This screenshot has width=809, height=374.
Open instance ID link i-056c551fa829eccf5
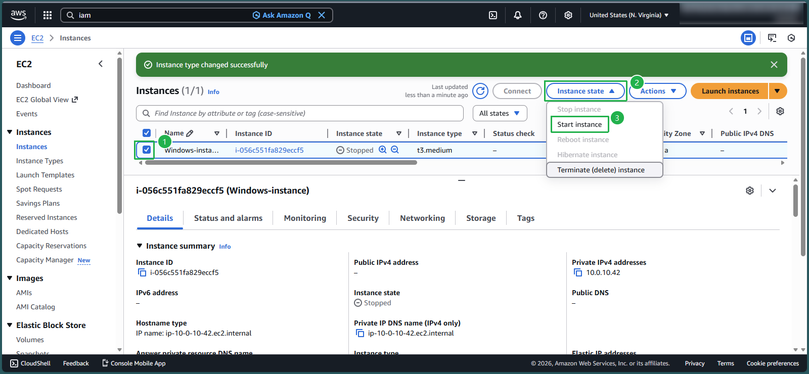click(x=269, y=150)
